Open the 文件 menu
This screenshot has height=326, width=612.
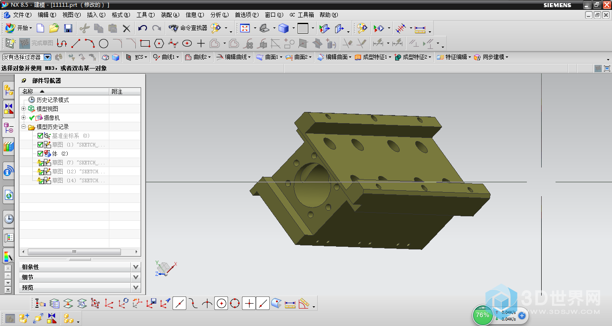(22, 15)
